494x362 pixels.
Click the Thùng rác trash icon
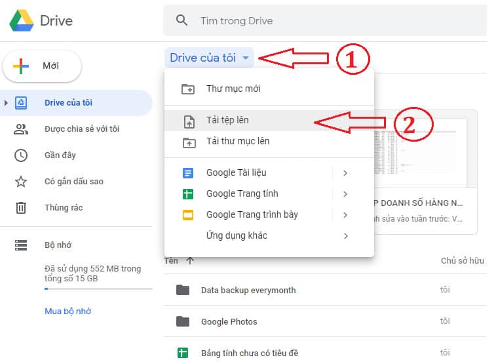pyautogui.click(x=21, y=208)
